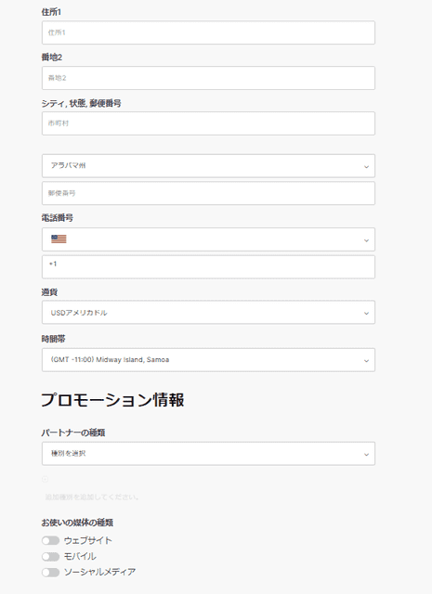432x594 pixels.
Task: Click the 住所1 address input field
Action: pos(208,32)
